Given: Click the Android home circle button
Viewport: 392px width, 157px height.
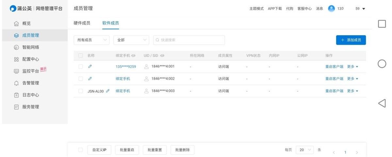Looking at the screenshot, I should (x=382, y=64).
